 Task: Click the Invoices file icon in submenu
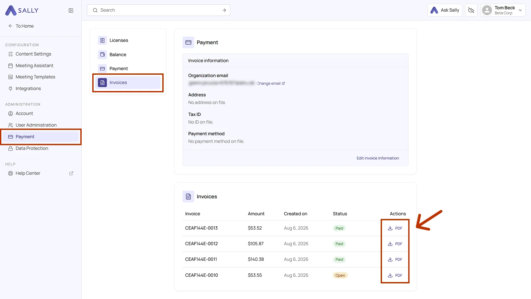click(x=102, y=82)
